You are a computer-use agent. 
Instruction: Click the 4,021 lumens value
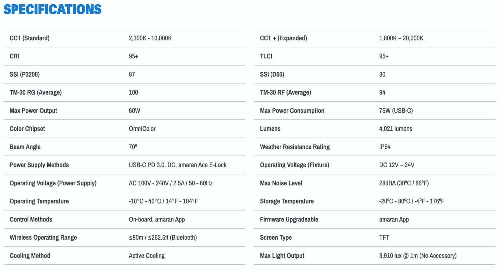click(395, 129)
